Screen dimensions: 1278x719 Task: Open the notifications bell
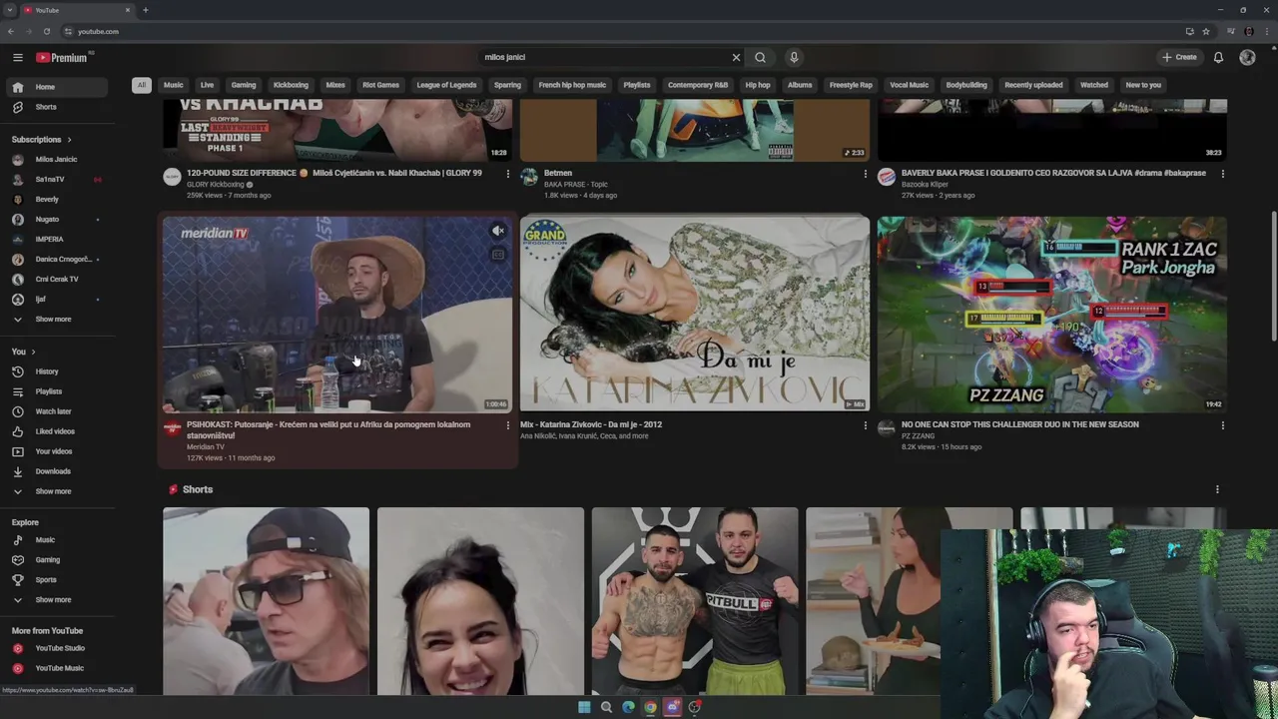pos(1218,57)
